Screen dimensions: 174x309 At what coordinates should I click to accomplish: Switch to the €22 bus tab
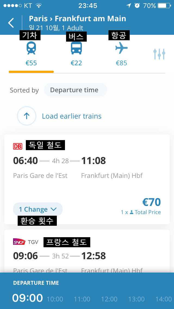76,63
